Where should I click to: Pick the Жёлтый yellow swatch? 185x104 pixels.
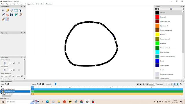(x=157, y=35)
